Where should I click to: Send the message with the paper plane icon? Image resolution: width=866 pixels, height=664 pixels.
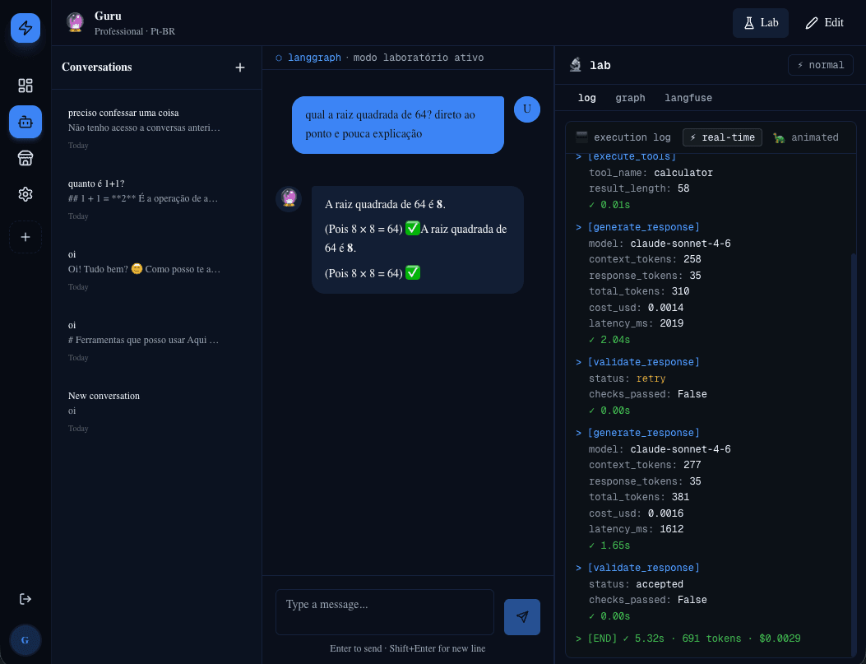521,616
